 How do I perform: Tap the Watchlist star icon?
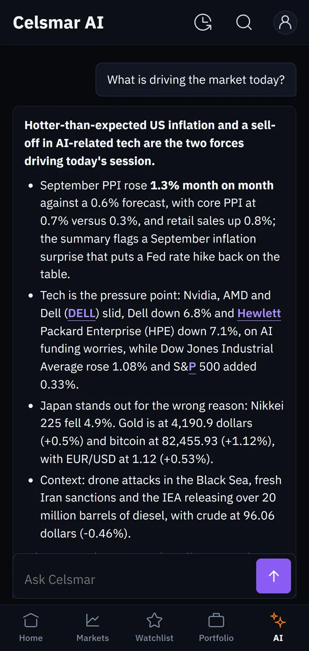pos(154,620)
